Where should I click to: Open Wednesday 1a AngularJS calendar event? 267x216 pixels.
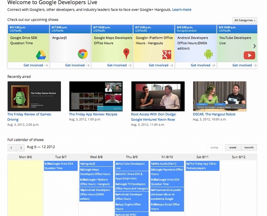pyautogui.click(x=96, y=164)
